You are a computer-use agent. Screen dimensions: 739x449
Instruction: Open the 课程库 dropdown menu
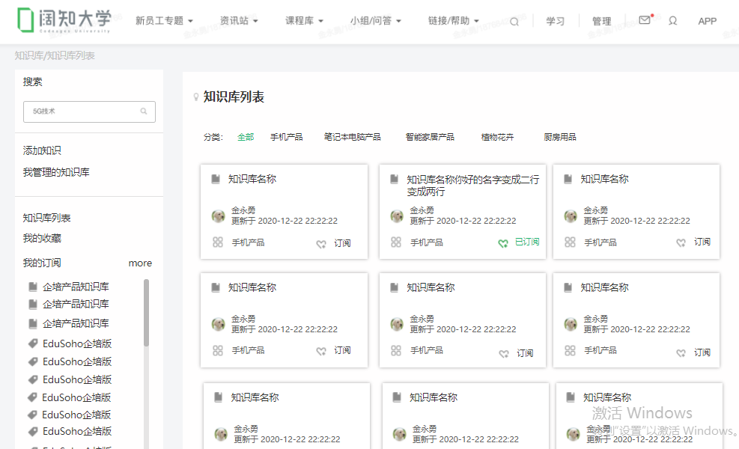click(x=304, y=21)
